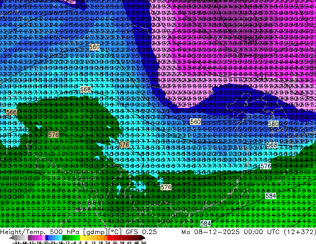The height and width of the screenshot is (244, 316).
Task: Click the 560 contour label nearest the top edge
Action: click(94, 47)
